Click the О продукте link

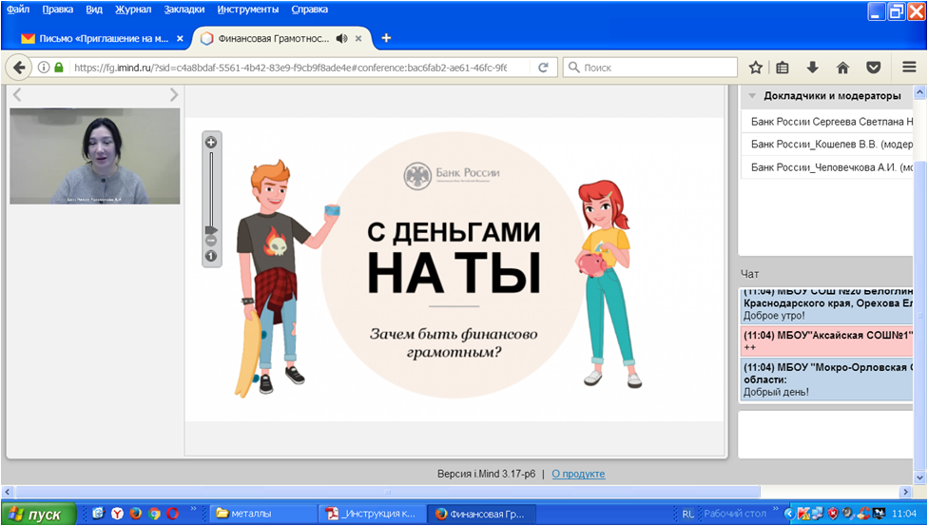tap(578, 474)
